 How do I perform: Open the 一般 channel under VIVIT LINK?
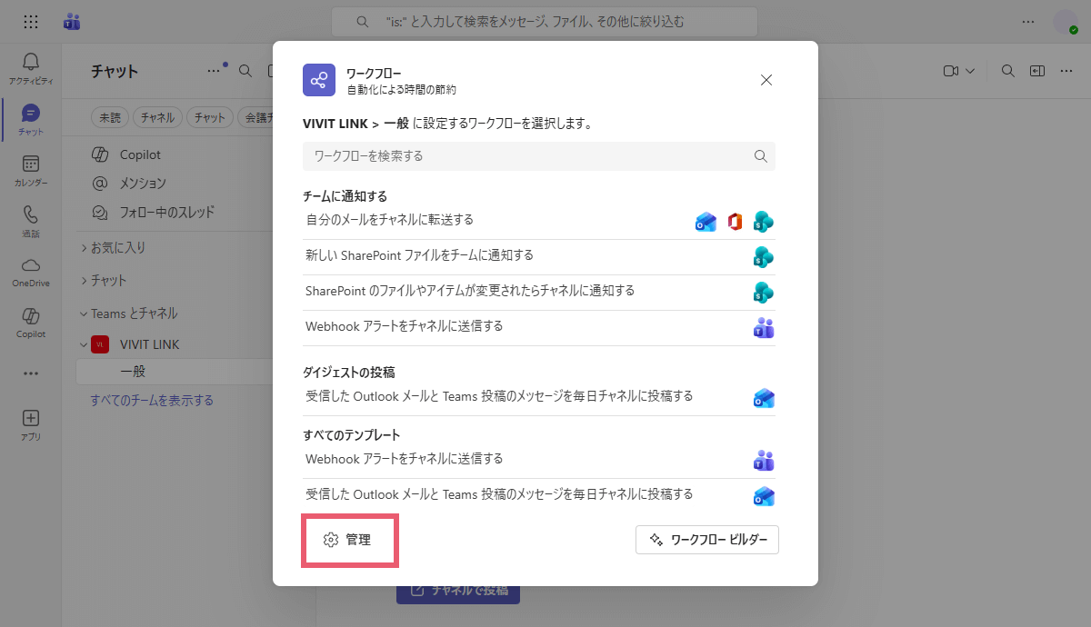click(x=133, y=372)
